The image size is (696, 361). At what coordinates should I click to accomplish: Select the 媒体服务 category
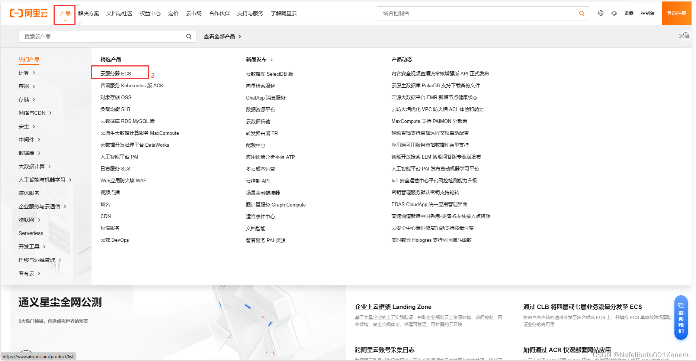click(29, 193)
